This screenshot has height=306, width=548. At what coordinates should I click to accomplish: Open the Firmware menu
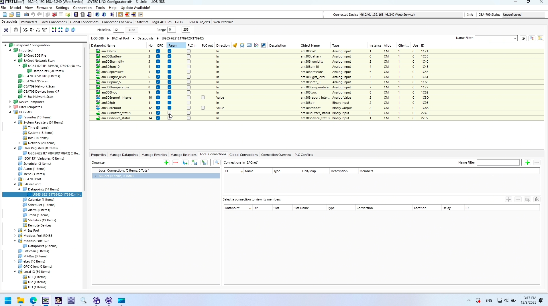coord(44,8)
